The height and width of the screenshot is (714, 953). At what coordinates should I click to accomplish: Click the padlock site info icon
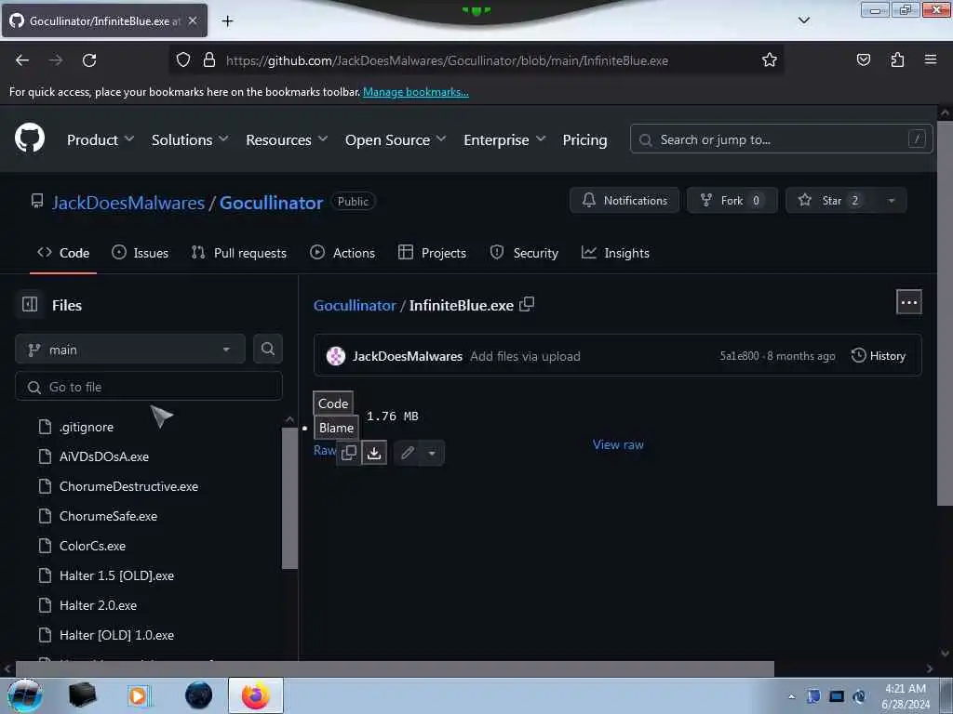point(209,59)
